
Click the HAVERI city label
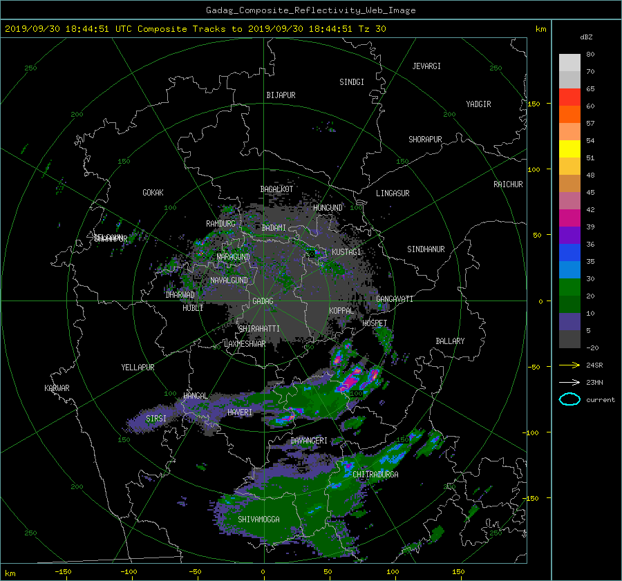(240, 412)
